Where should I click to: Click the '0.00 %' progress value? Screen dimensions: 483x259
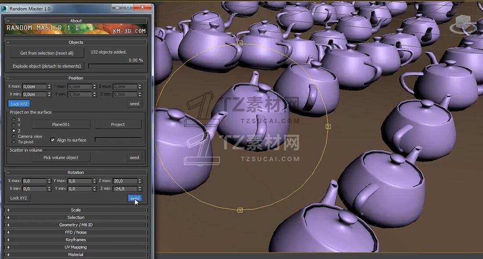[136, 60]
